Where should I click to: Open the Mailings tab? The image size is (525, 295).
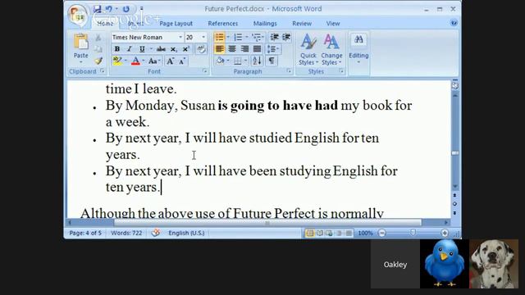pyautogui.click(x=265, y=24)
